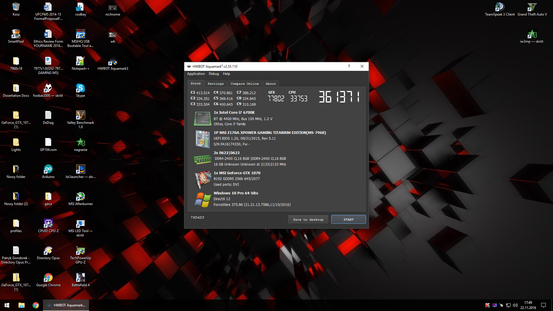Open the Debug menu
Screen dimensions: 553x311
pyautogui.click(x=214, y=74)
